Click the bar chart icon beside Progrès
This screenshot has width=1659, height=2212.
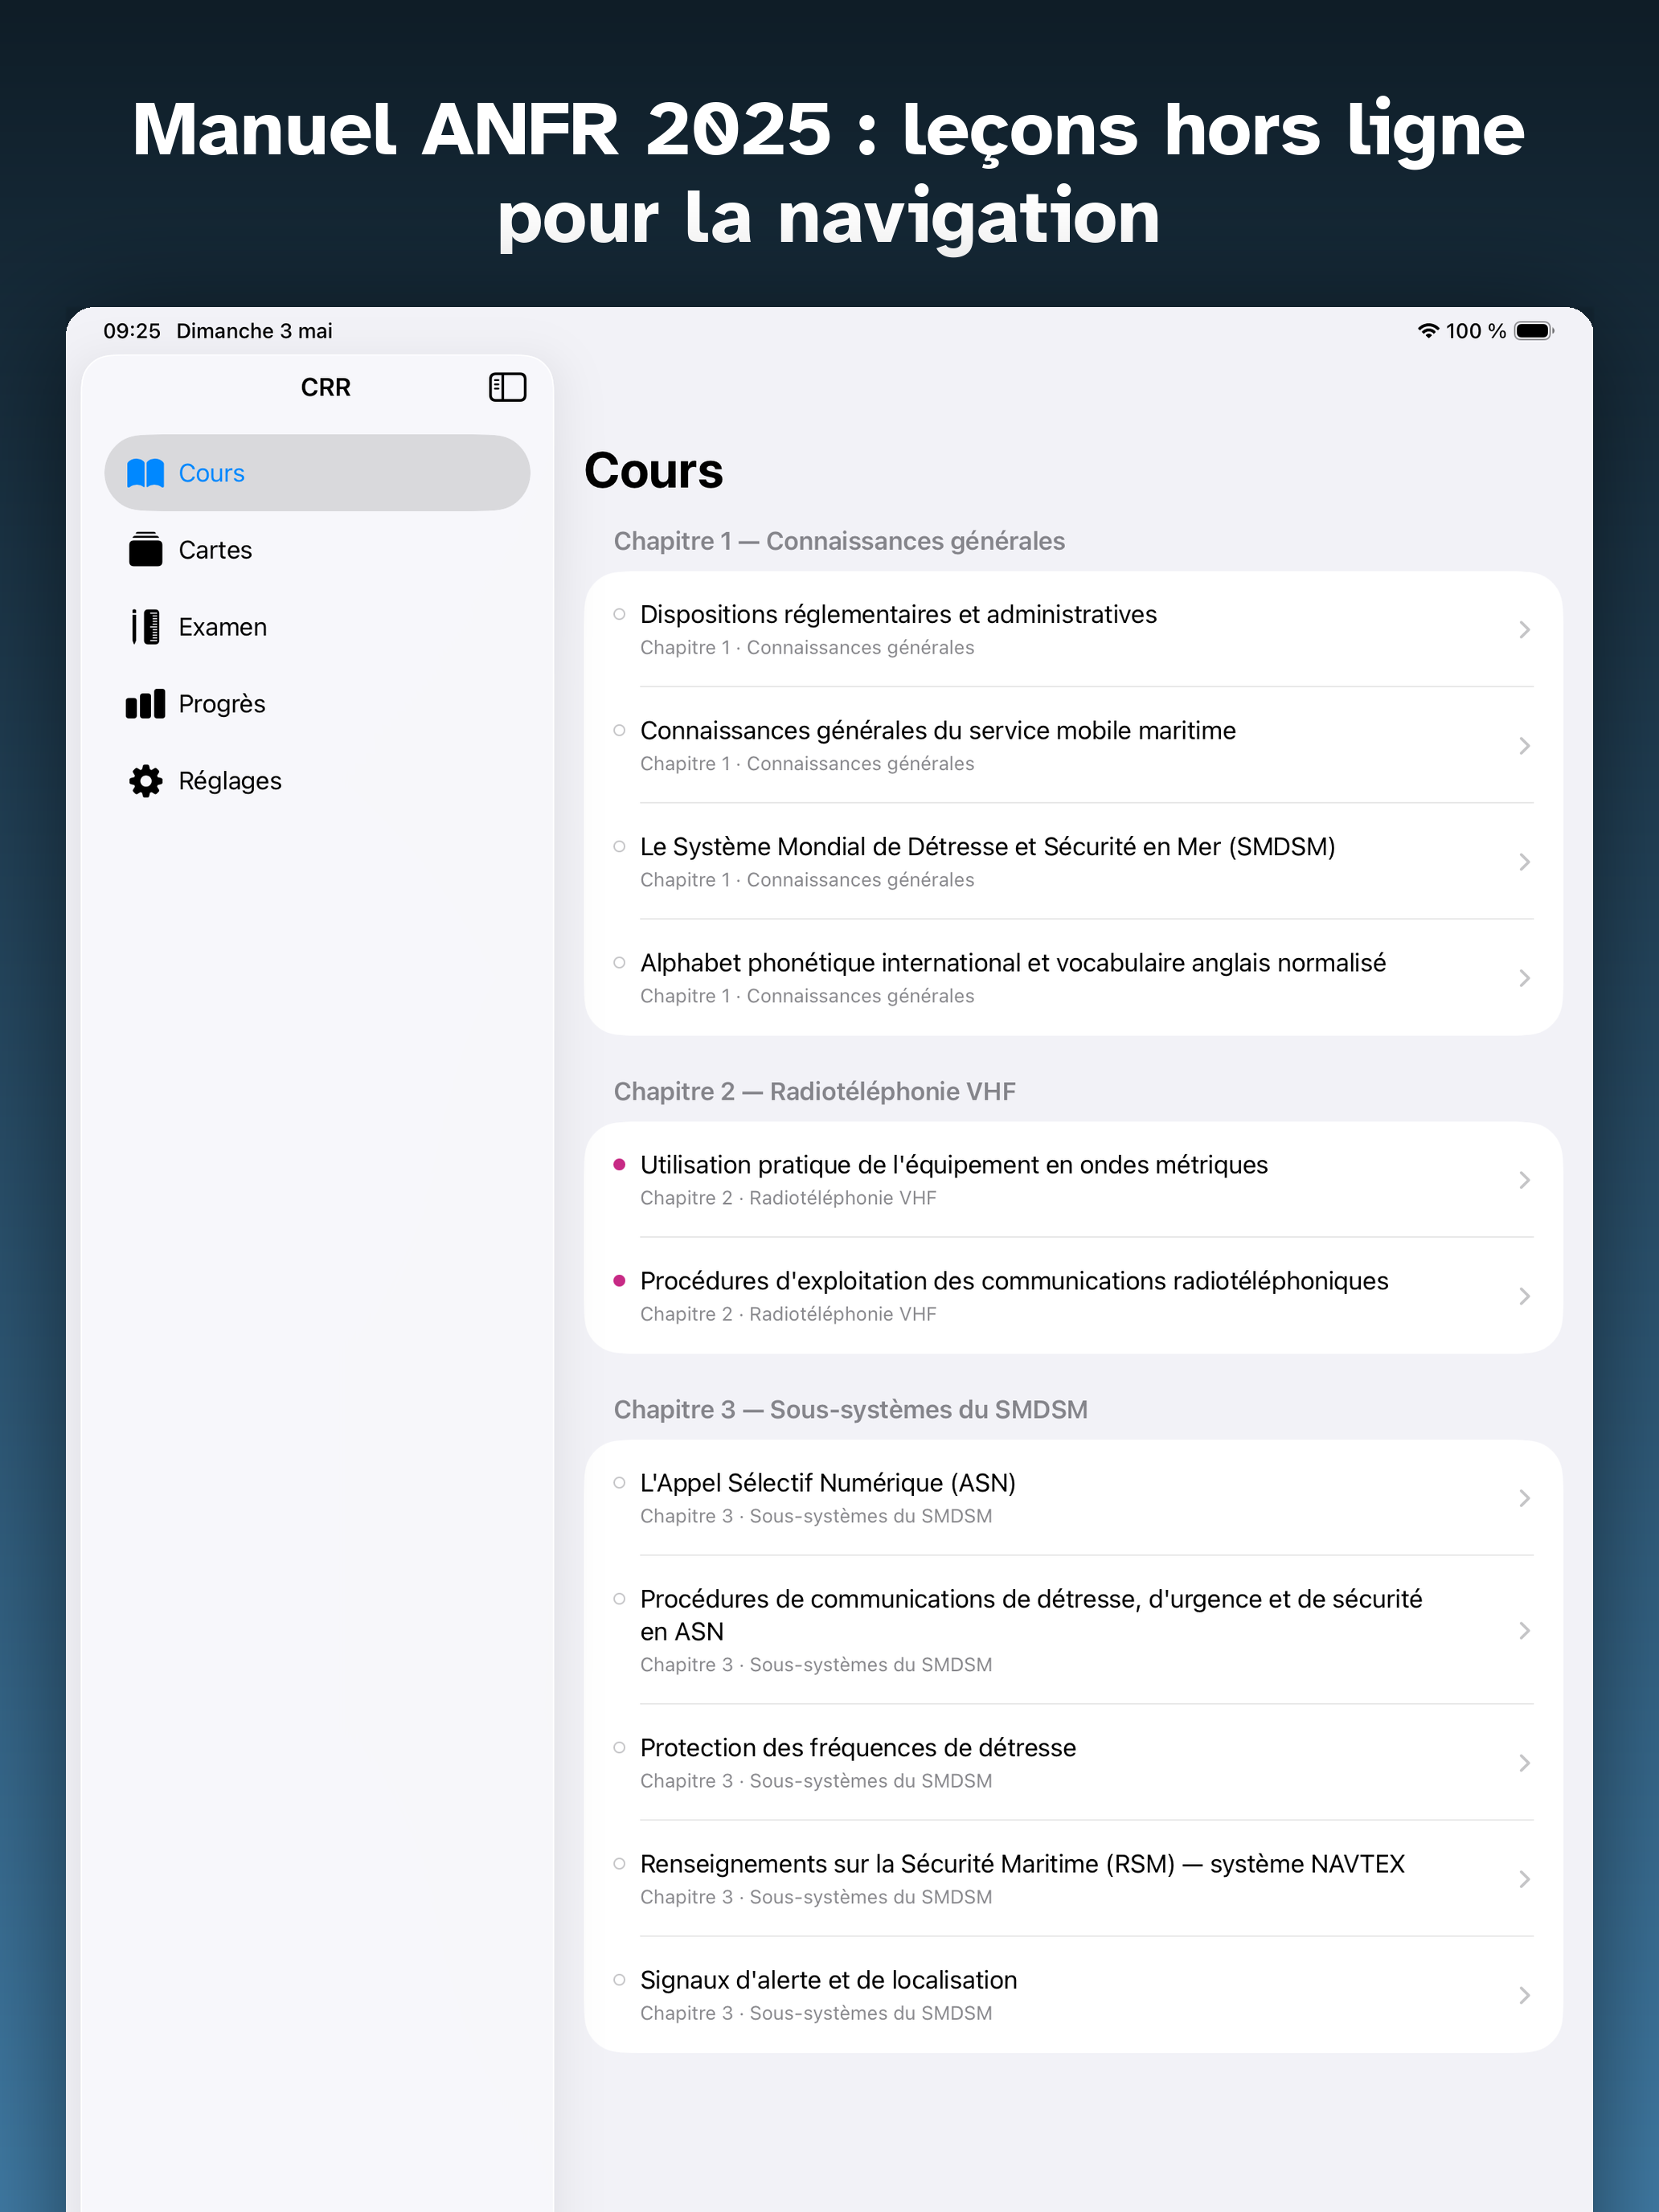tap(145, 704)
